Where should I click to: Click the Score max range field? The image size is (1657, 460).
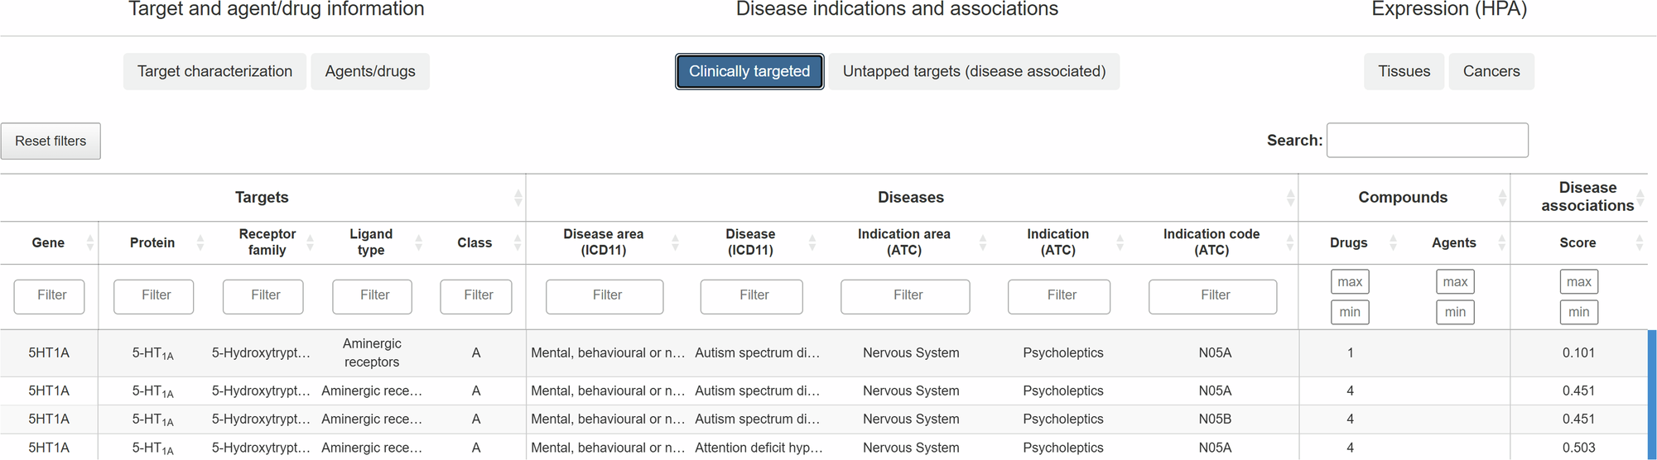[x=1578, y=282]
